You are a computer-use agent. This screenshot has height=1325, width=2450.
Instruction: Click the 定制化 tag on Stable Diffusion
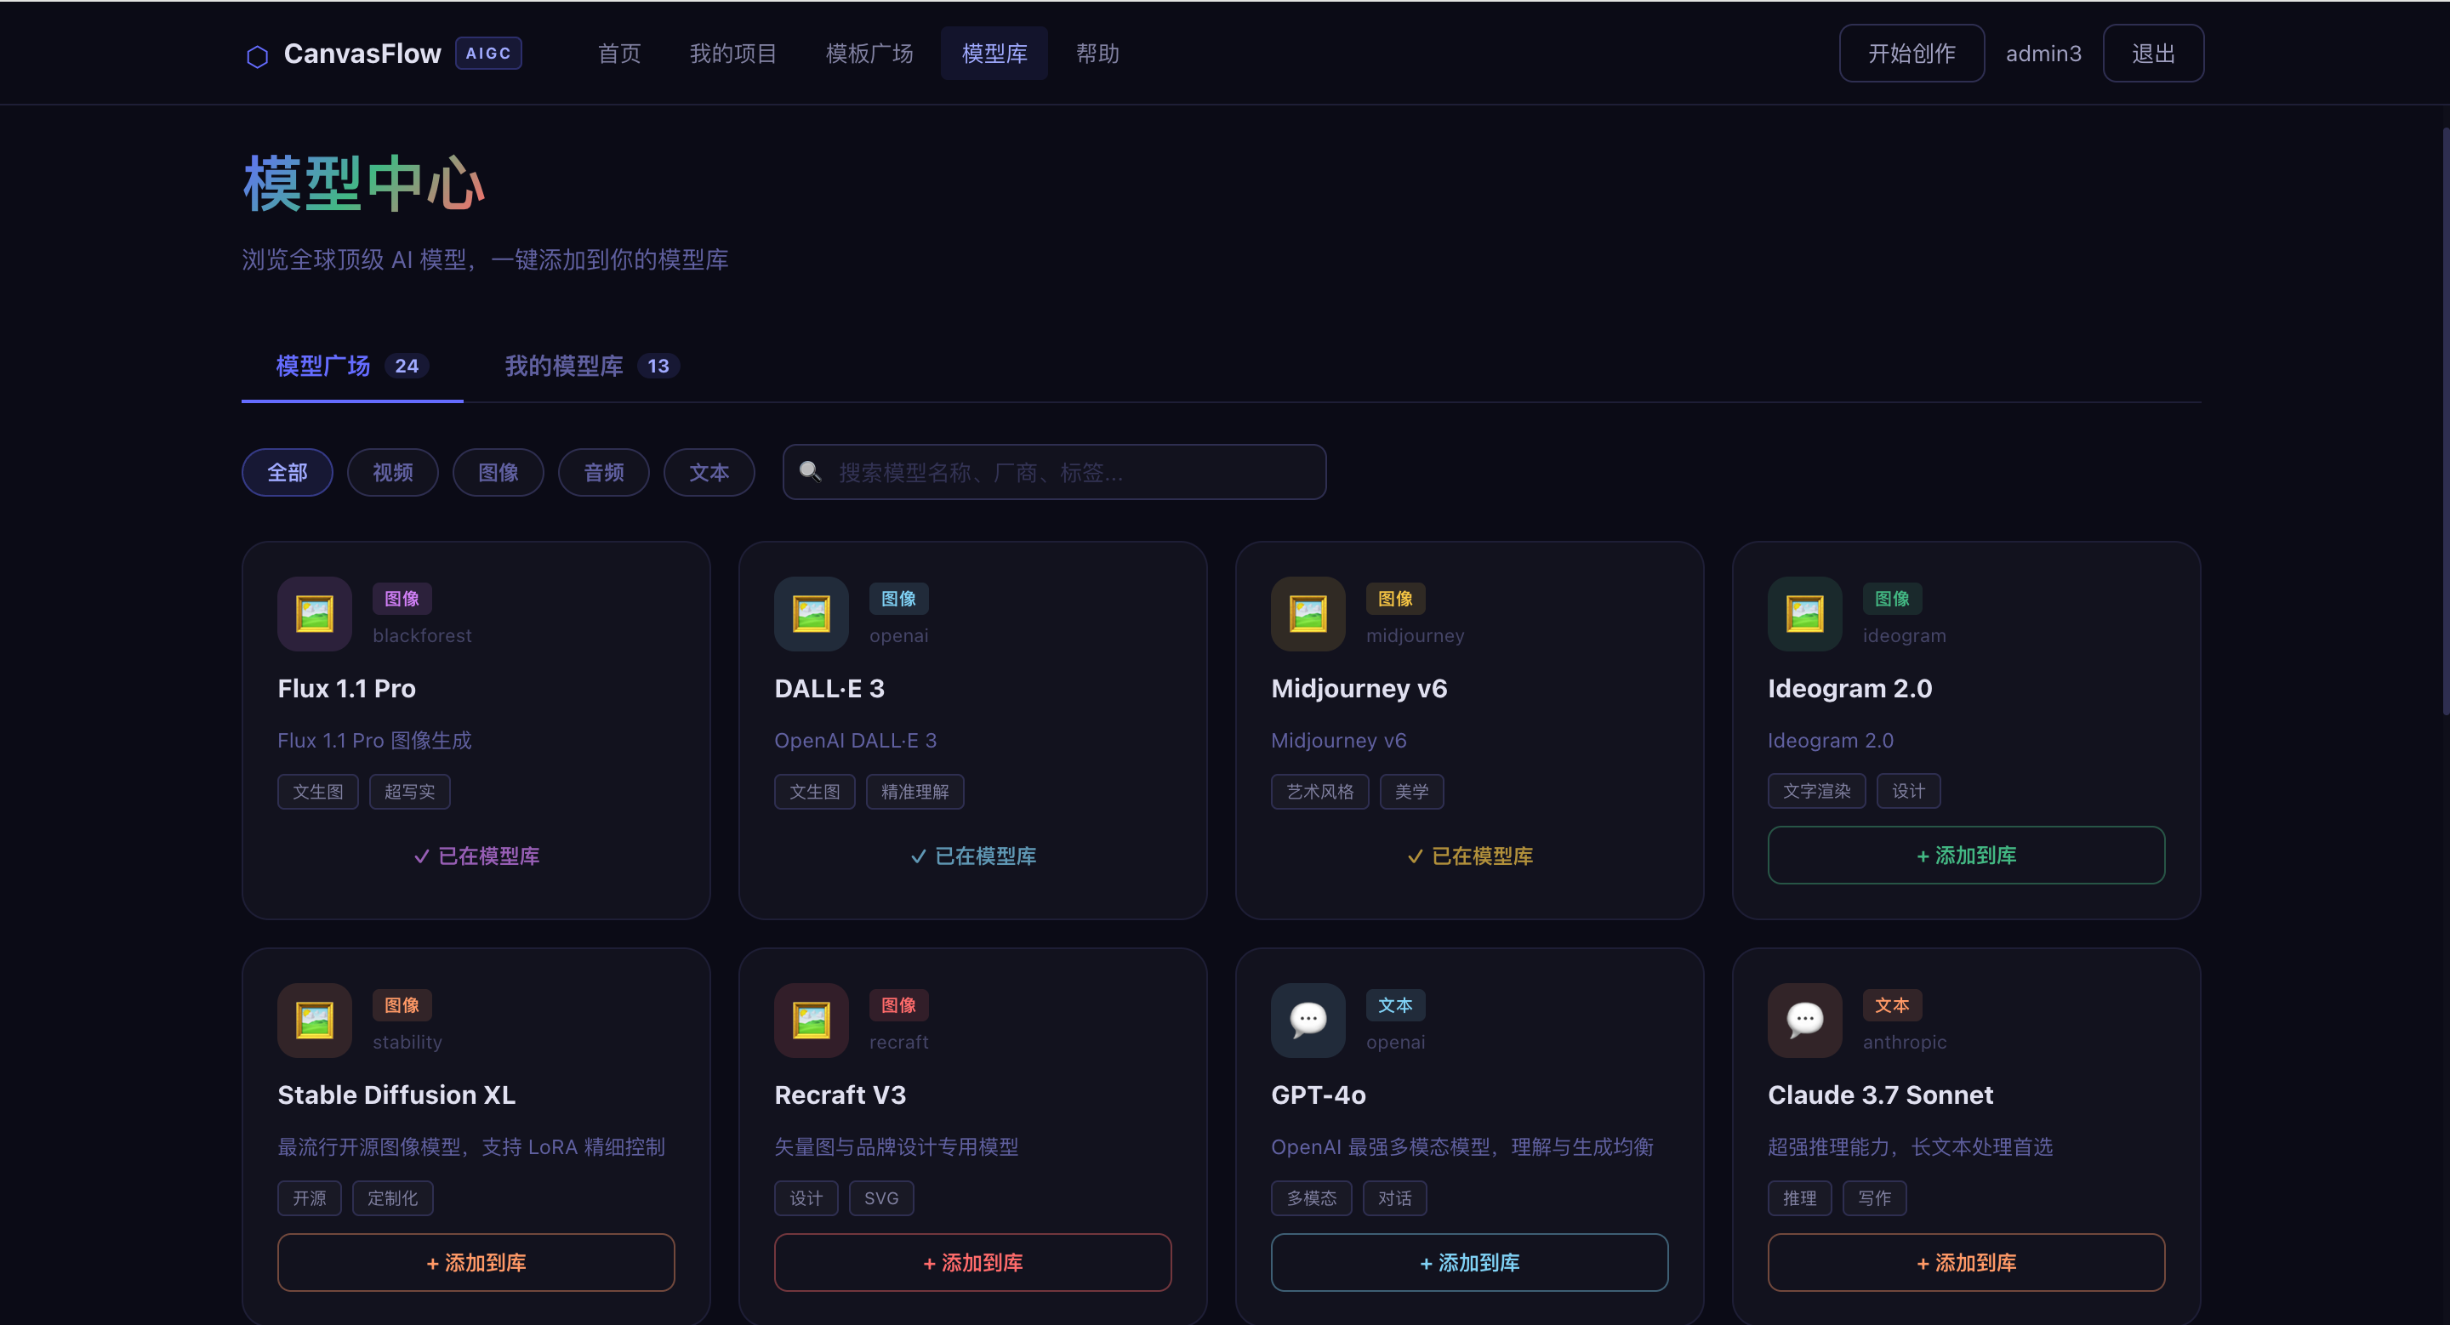click(x=393, y=1198)
